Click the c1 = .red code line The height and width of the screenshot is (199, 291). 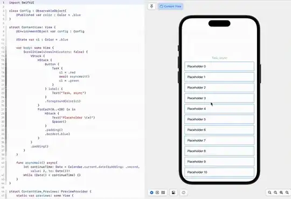click(67, 72)
